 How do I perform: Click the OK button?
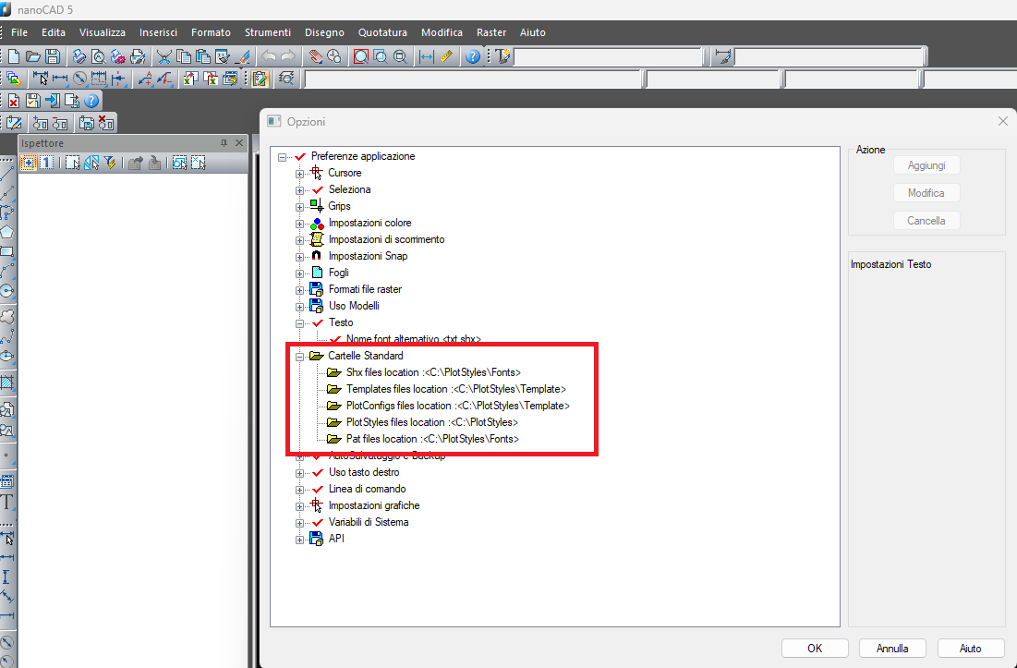click(814, 649)
